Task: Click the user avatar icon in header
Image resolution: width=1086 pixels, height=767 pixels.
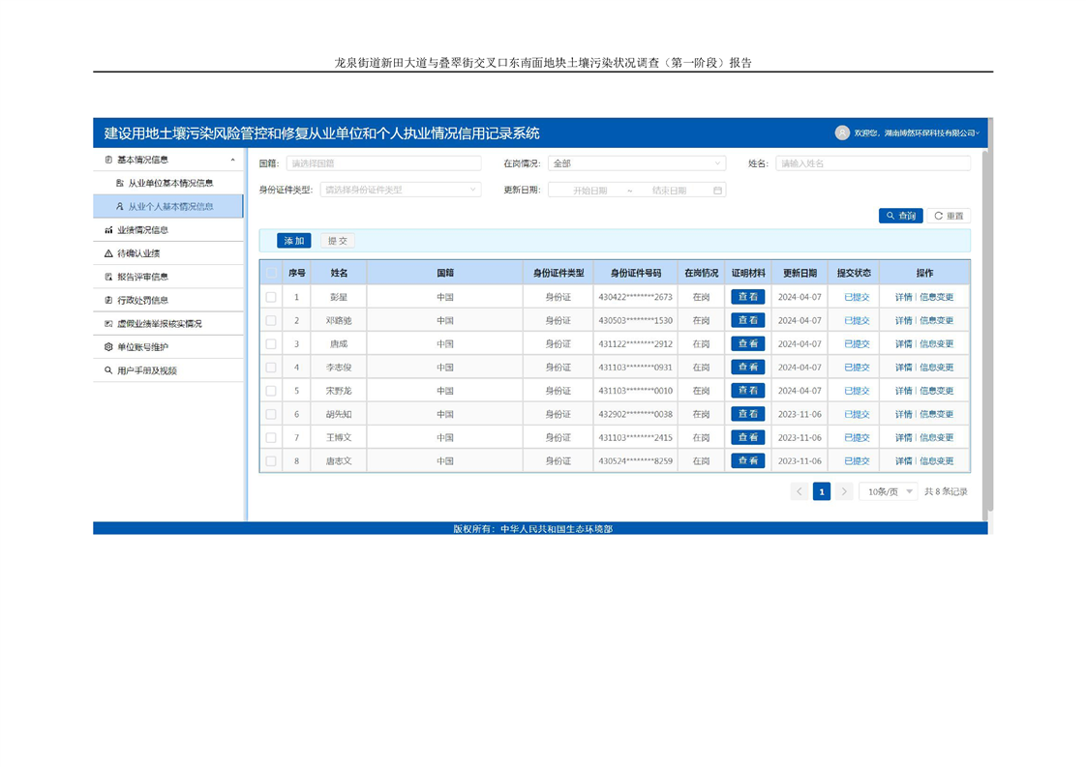Action: pyautogui.click(x=842, y=133)
